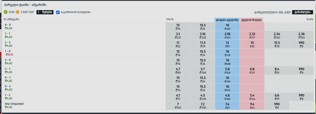The height and width of the screenshot is (114, 316).
Task: Select lay odds 5.4 for score 1 - 2
Action: [x=252, y=97]
